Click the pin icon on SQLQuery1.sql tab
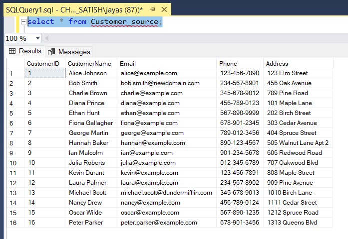The height and width of the screenshot is (239, 348). click(152, 9)
